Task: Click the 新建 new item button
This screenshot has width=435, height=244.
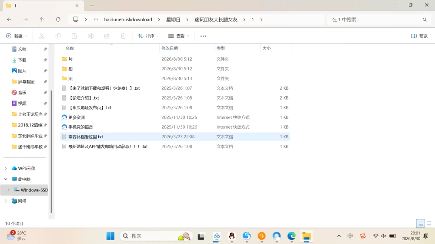Action: pyautogui.click(x=17, y=36)
